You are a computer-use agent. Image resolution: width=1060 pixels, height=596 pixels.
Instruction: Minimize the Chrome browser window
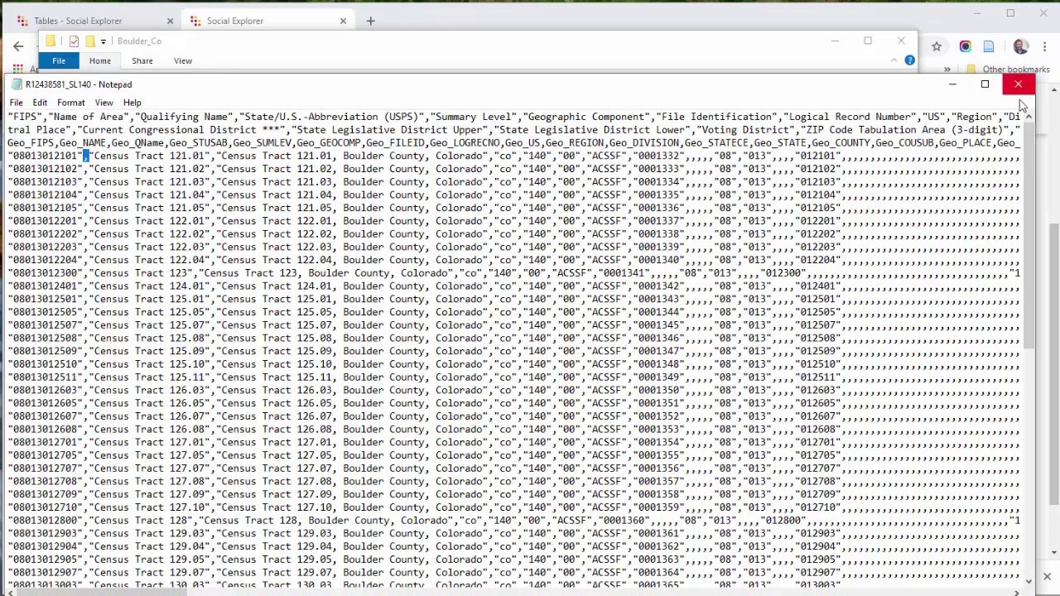tap(977, 13)
